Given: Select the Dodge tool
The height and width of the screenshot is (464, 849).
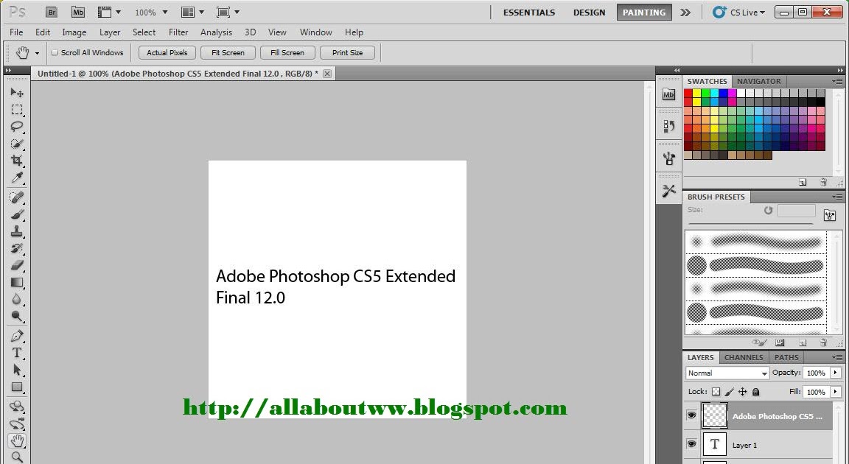Looking at the screenshot, I should (x=17, y=317).
